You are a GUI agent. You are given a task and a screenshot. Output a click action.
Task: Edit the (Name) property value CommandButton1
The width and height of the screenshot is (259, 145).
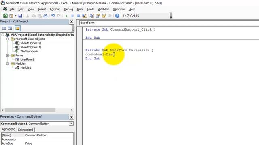click(x=49, y=135)
